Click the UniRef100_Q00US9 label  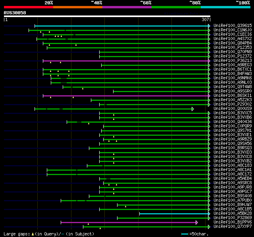[233, 109]
